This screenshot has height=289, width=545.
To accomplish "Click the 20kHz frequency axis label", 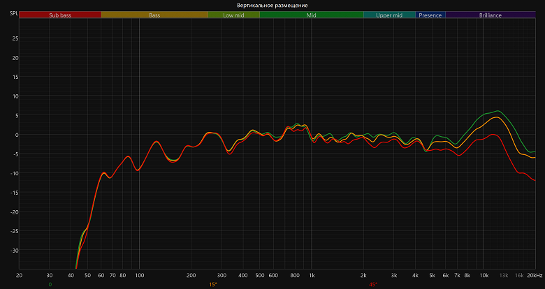I will (x=535, y=276).
